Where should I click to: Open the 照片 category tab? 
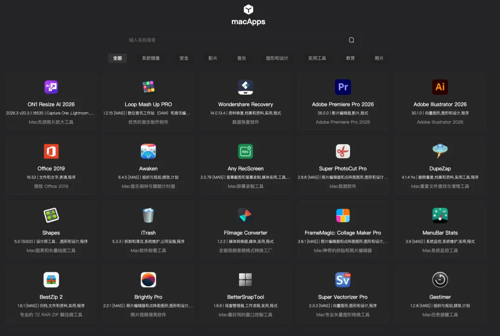(x=379, y=58)
